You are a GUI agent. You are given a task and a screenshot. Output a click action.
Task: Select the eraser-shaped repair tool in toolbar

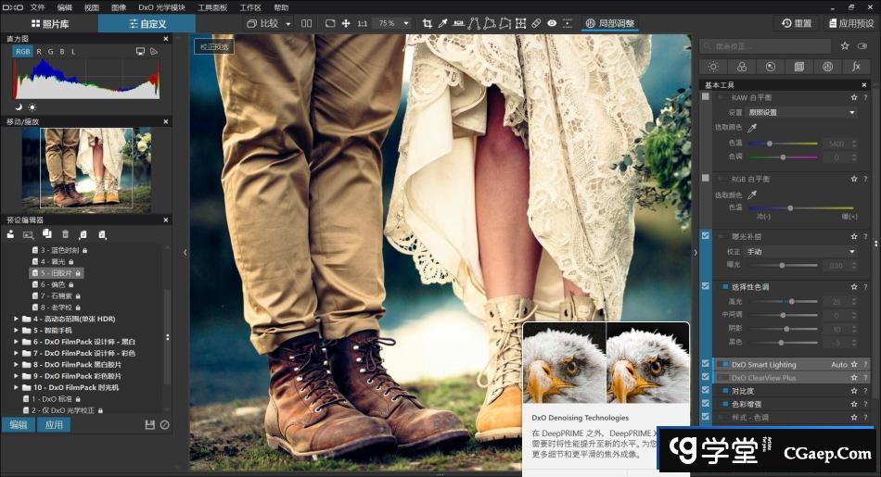click(536, 23)
